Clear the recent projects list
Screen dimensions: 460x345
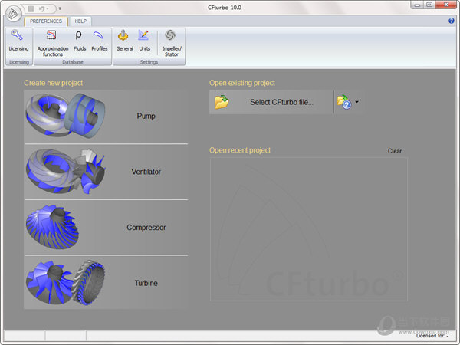pyautogui.click(x=395, y=151)
